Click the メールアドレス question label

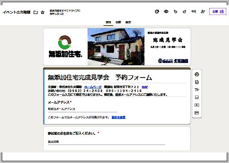point(59,102)
